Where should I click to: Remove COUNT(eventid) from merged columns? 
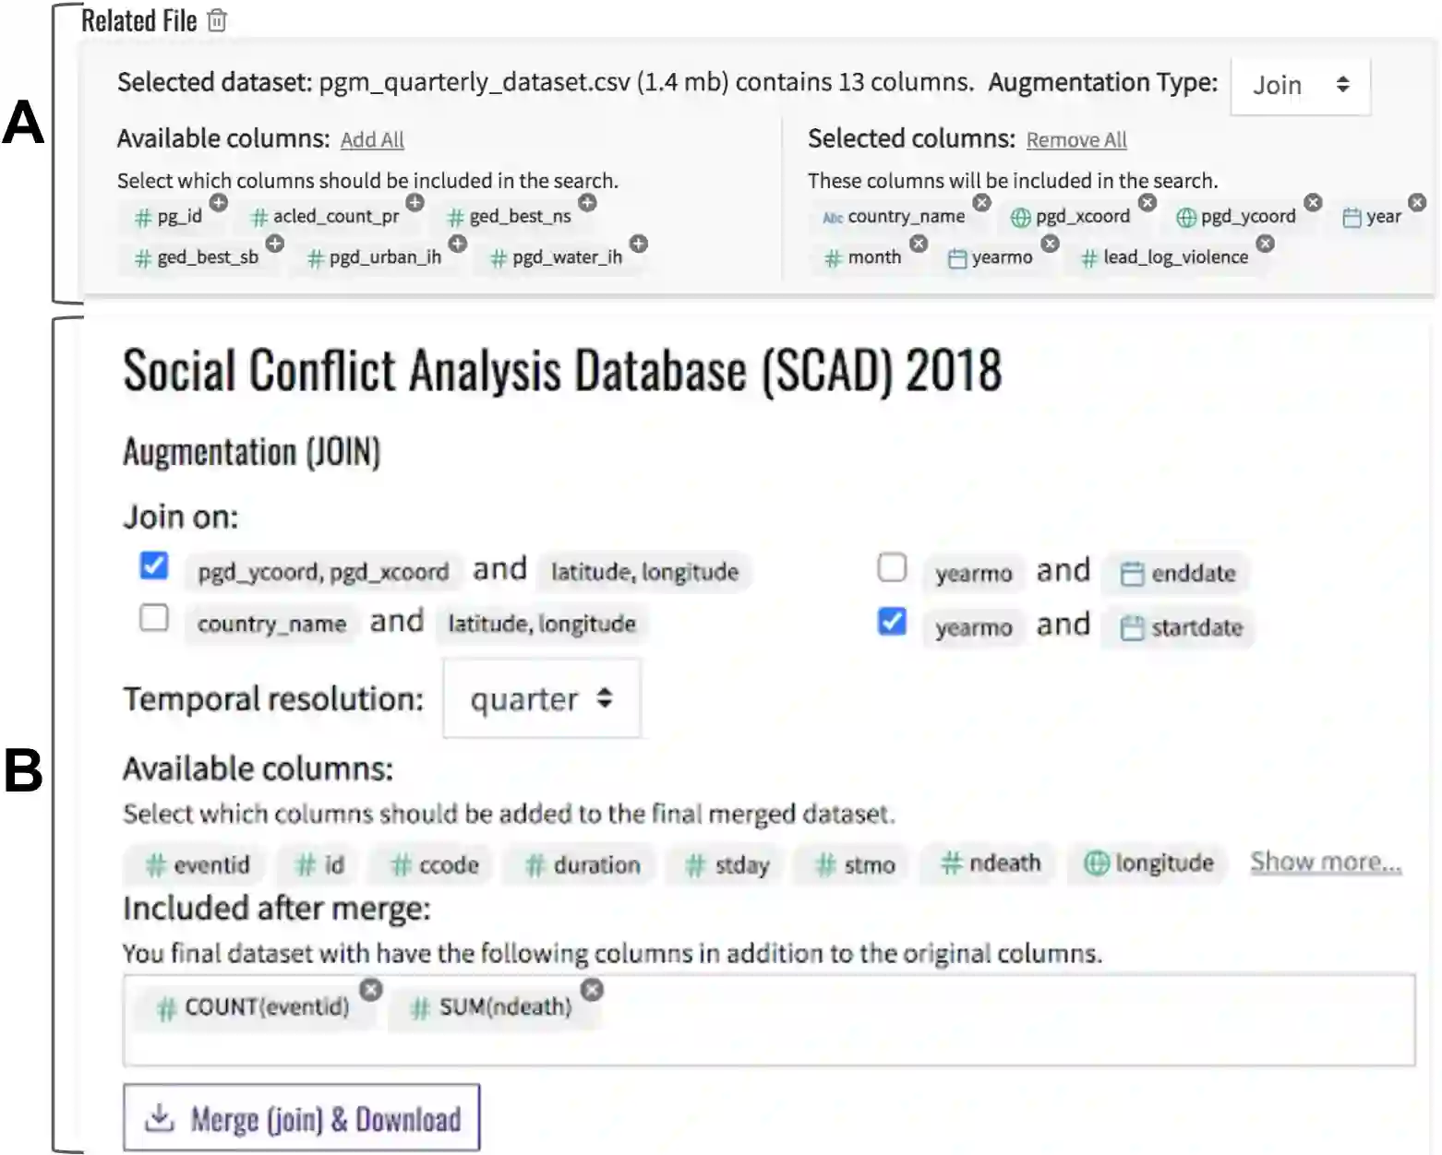pyautogui.click(x=371, y=990)
